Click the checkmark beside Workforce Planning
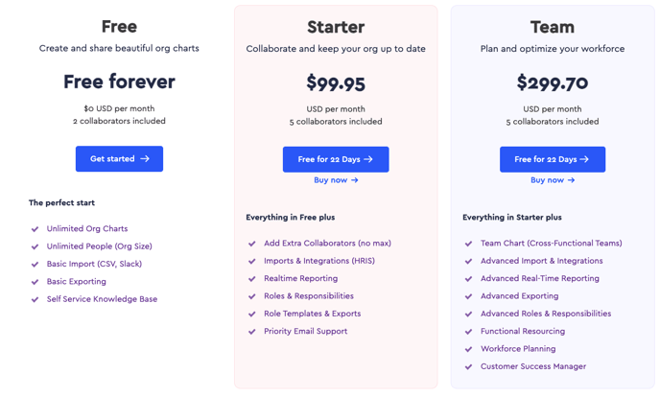660x397 pixels. (468, 349)
